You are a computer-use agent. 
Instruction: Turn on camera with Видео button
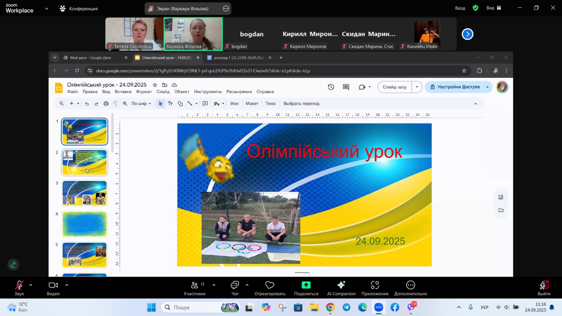(53, 288)
